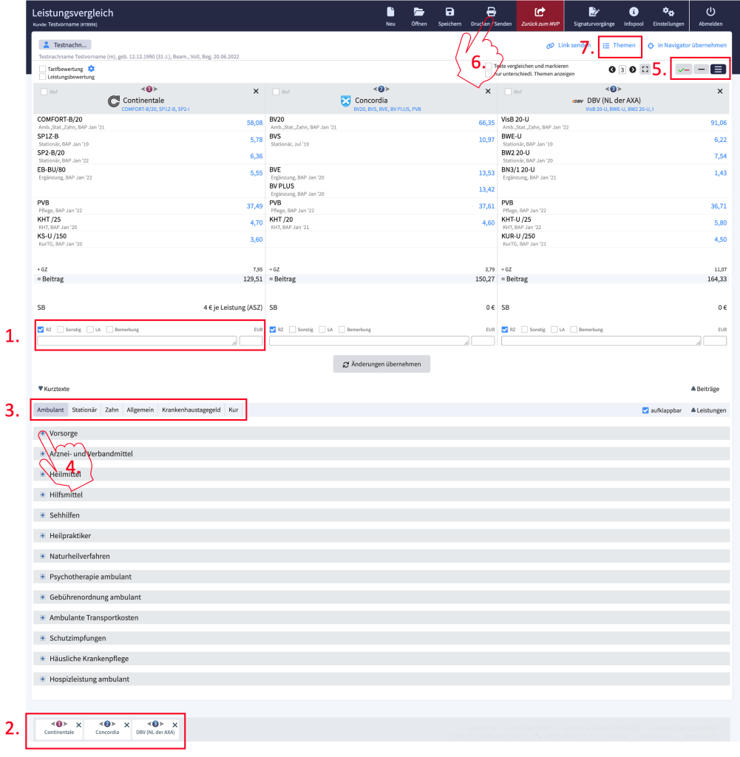Viewport: 740px width, 757px height.
Task: Switch to the Stationär tab
Action: (84, 410)
